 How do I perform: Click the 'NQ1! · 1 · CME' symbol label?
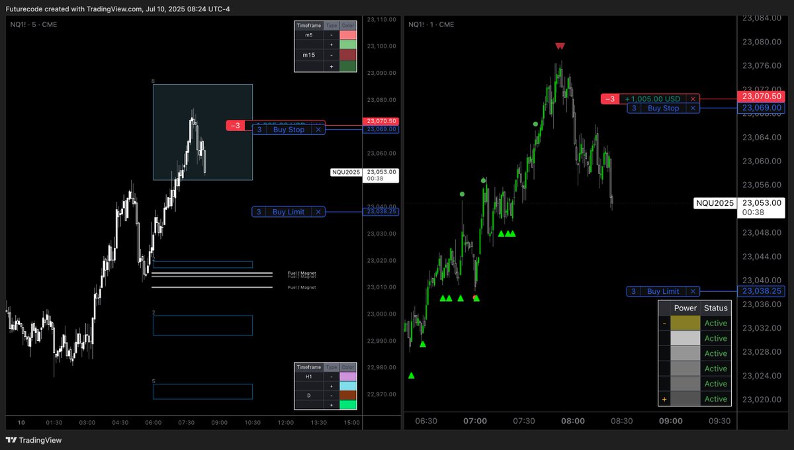pyautogui.click(x=431, y=24)
